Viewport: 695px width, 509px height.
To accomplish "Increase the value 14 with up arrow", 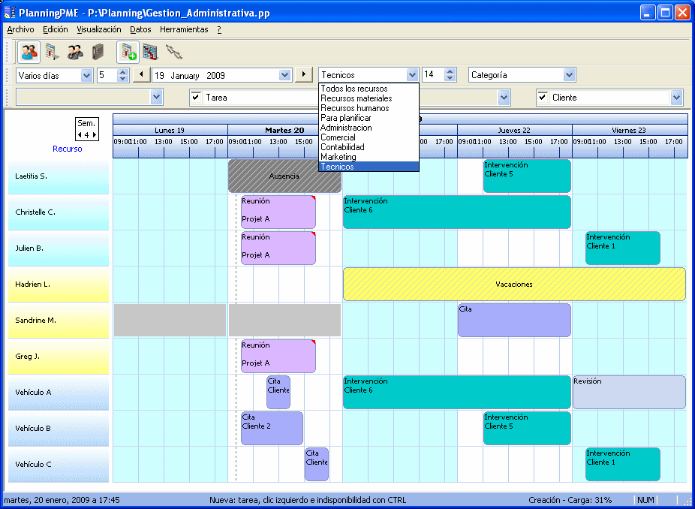I will 450,71.
